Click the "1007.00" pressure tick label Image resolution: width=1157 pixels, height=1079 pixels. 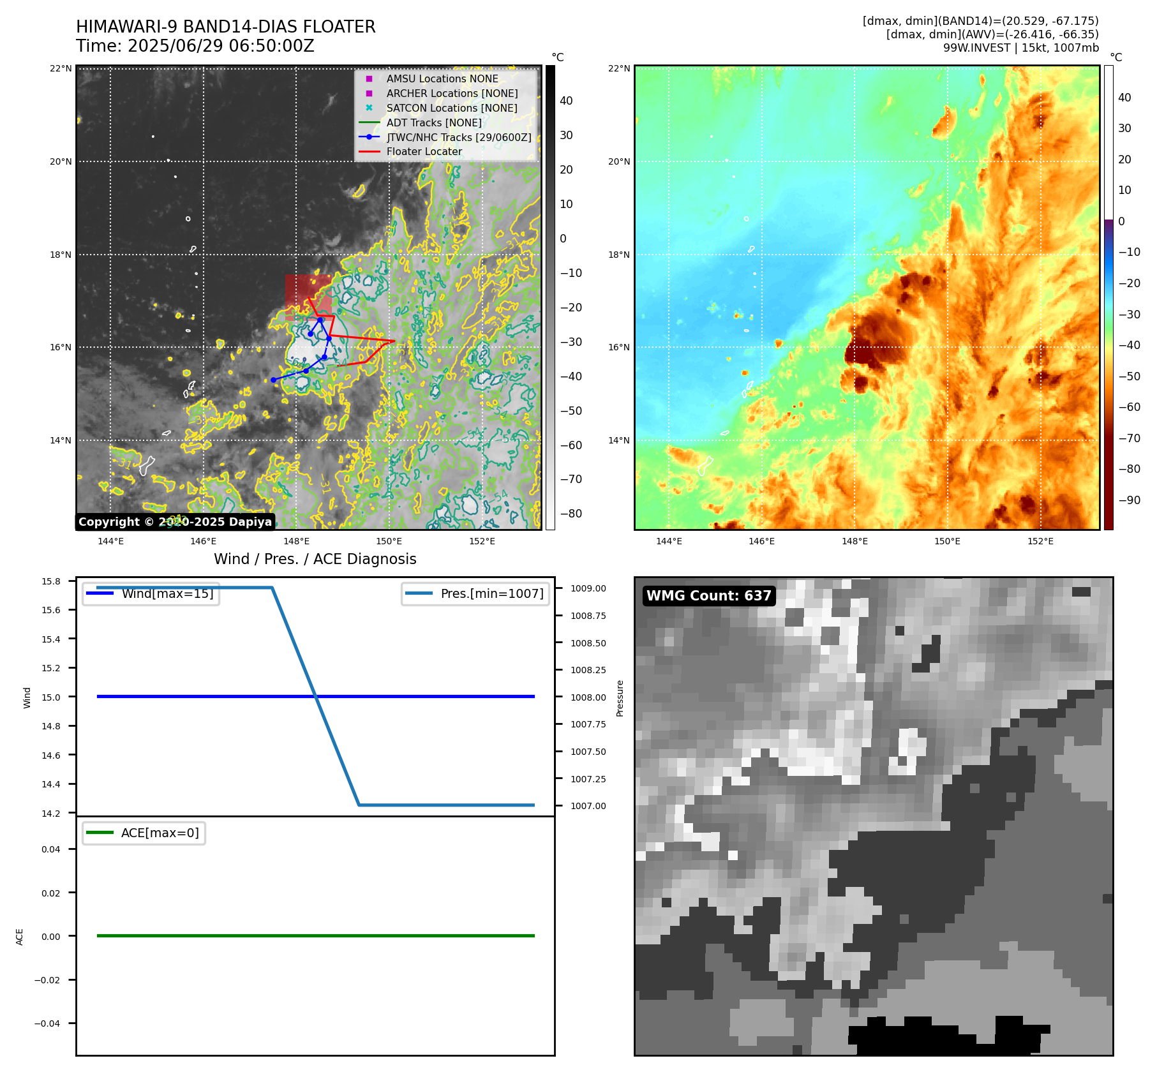point(588,806)
